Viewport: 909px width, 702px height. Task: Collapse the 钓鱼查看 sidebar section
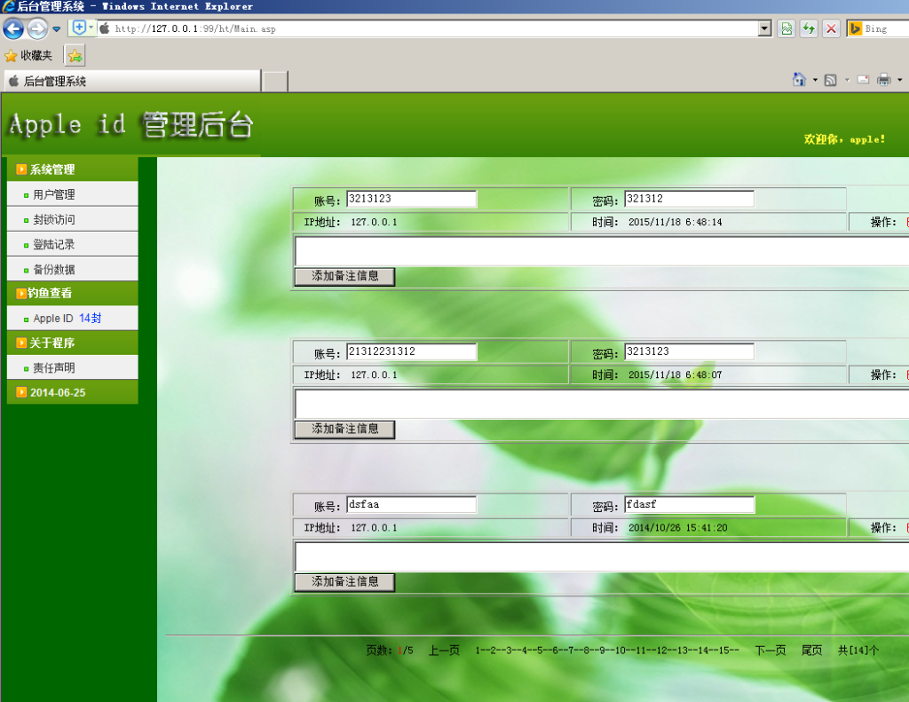click(x=73, y=294)
